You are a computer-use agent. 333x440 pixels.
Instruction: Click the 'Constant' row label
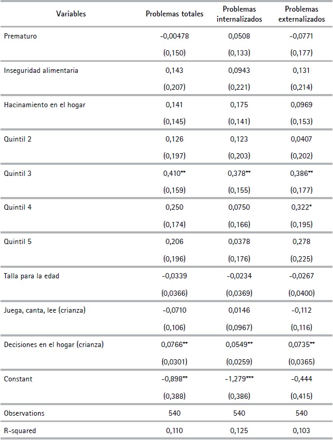(16, 379)
